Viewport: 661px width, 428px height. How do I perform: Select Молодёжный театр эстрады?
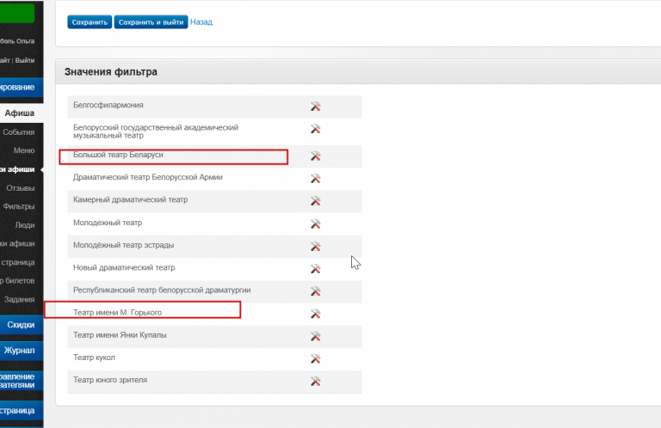(124, 245)
